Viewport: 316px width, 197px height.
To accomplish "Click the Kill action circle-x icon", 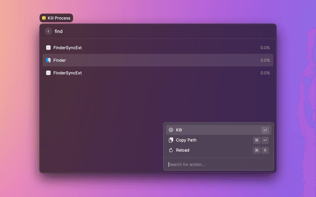I will 171,130.
